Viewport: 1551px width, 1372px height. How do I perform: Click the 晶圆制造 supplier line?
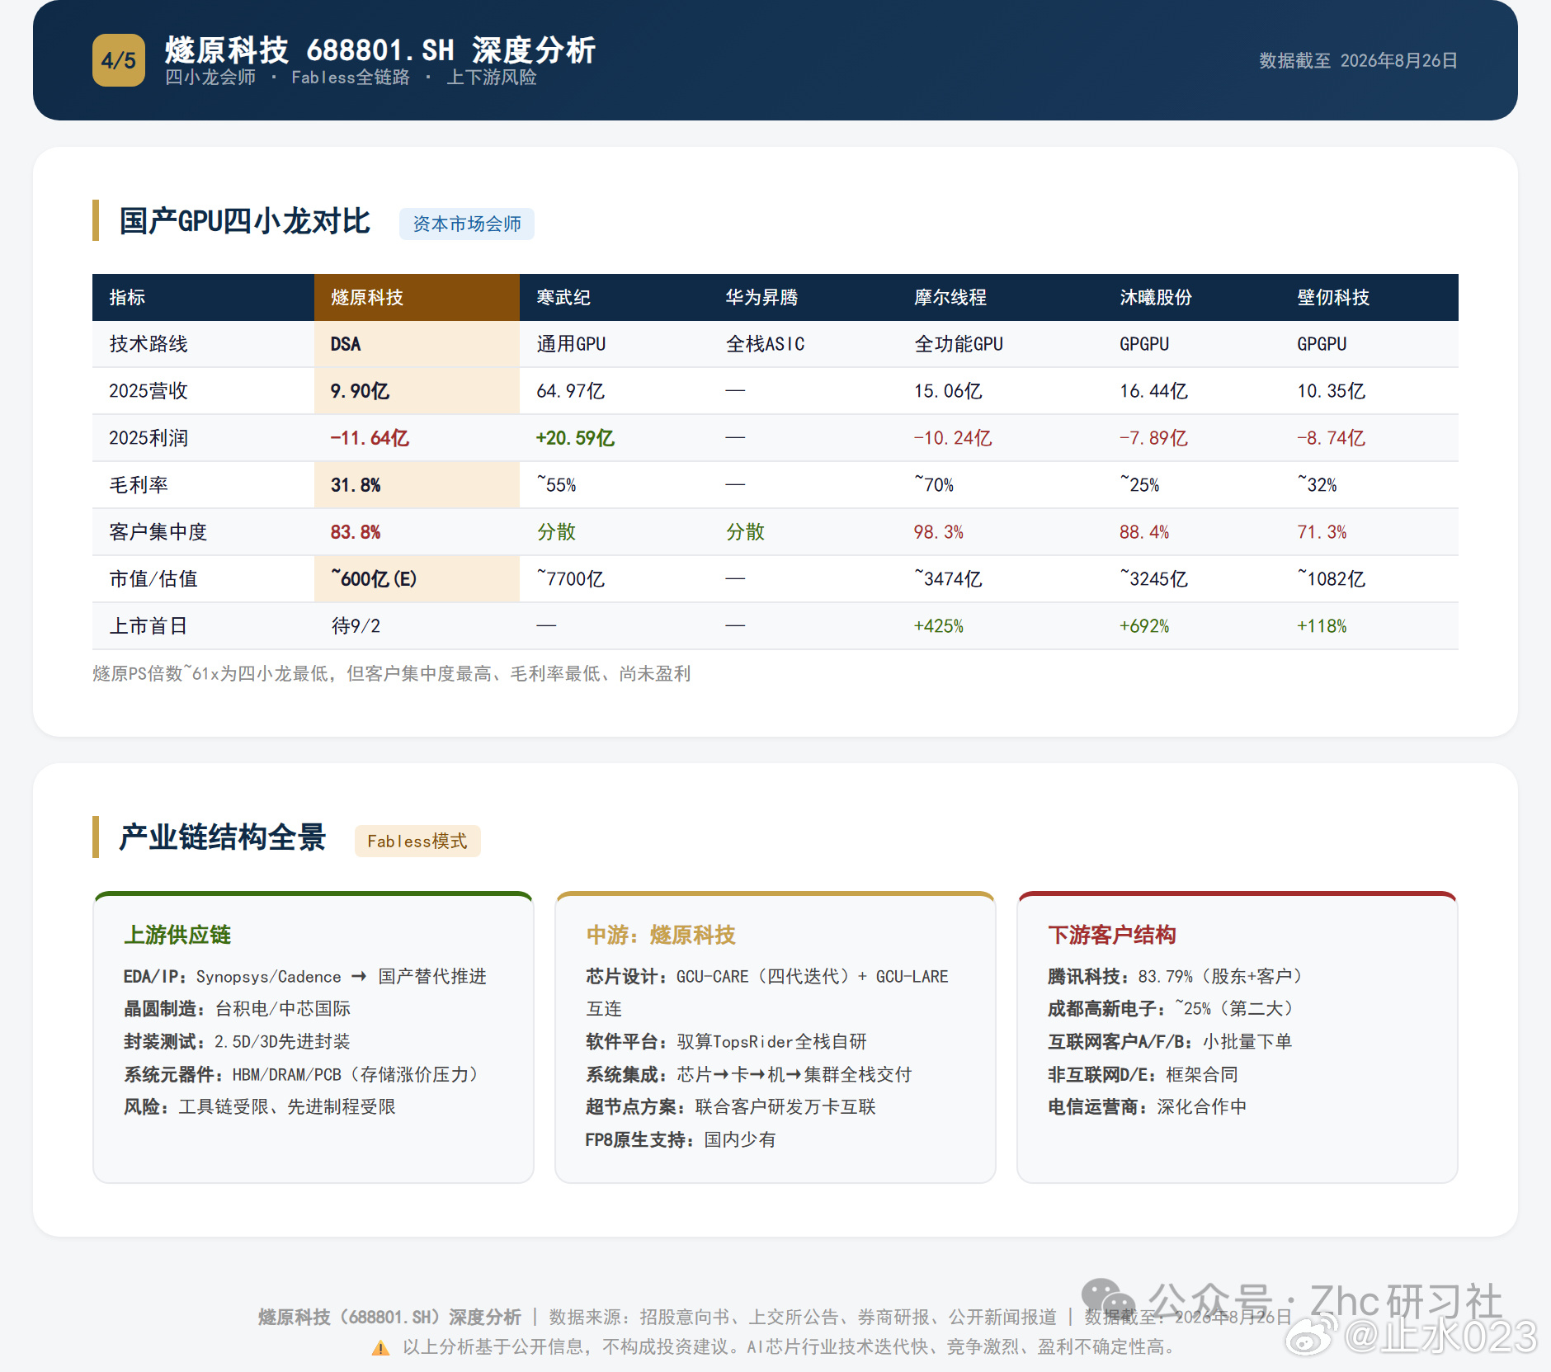coord(237,1009)
